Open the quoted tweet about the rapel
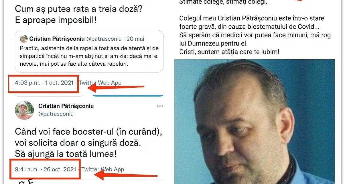This screenshot has width=345, height=184. (89, 51)
